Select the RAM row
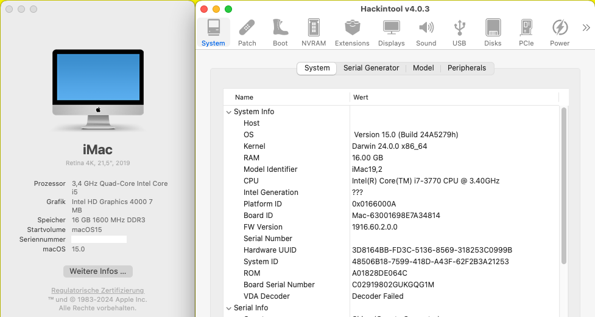Screen dimensions: 595x317 [392, 158]
